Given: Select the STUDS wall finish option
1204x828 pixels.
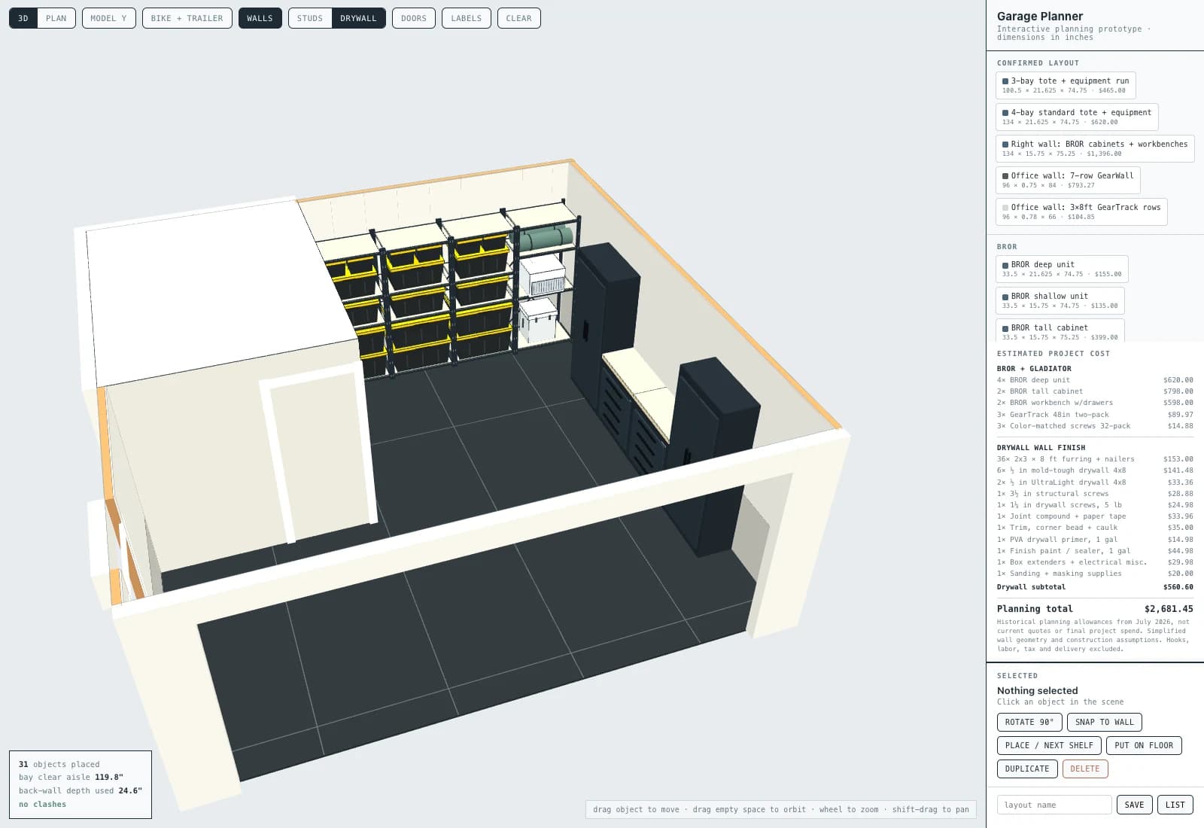Looking at the screenshot, I should pyautogui.click(x=310, y=18).
